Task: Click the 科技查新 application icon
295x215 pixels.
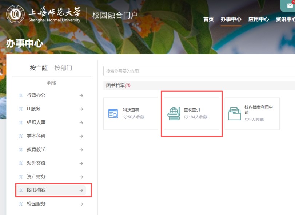Action: [x=113, y=114]
